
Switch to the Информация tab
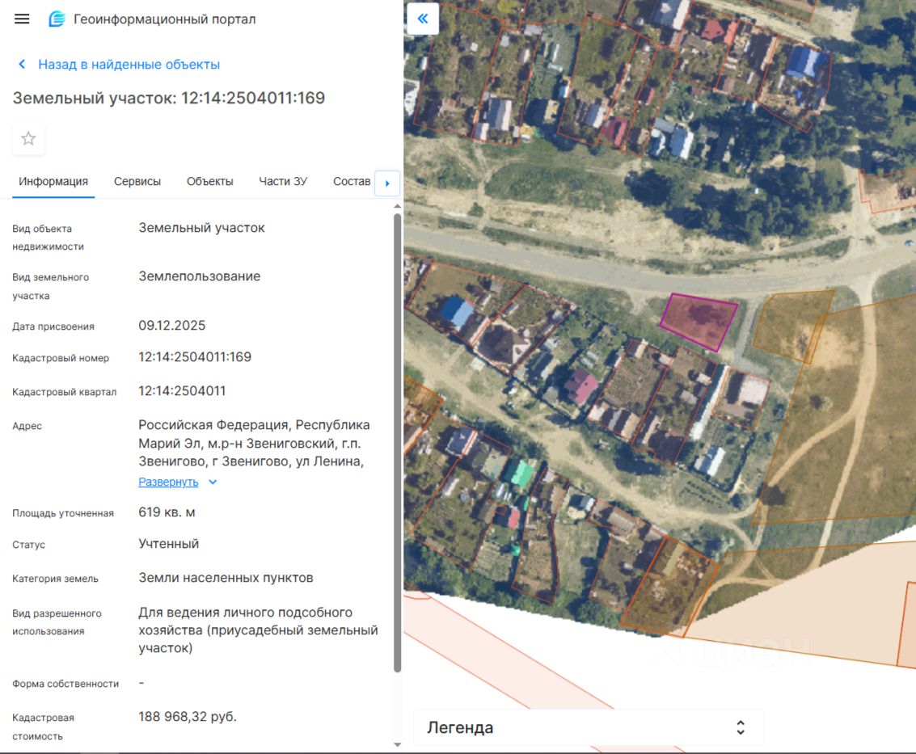(x=53, y=182)
